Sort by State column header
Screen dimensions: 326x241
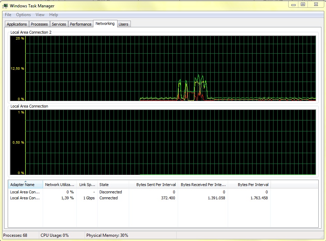click(113, 185)
